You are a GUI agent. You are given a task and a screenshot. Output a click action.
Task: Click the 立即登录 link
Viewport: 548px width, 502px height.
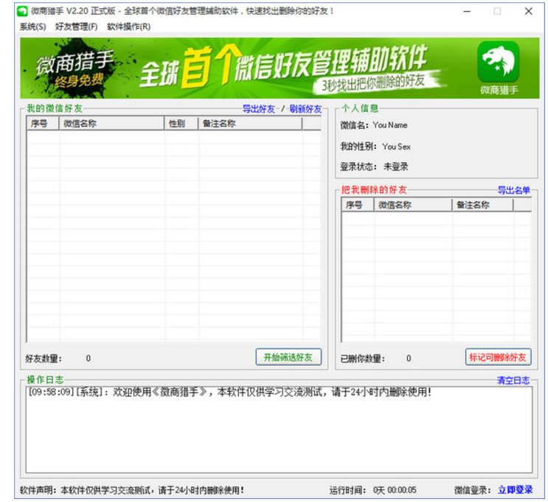(515, 489)
